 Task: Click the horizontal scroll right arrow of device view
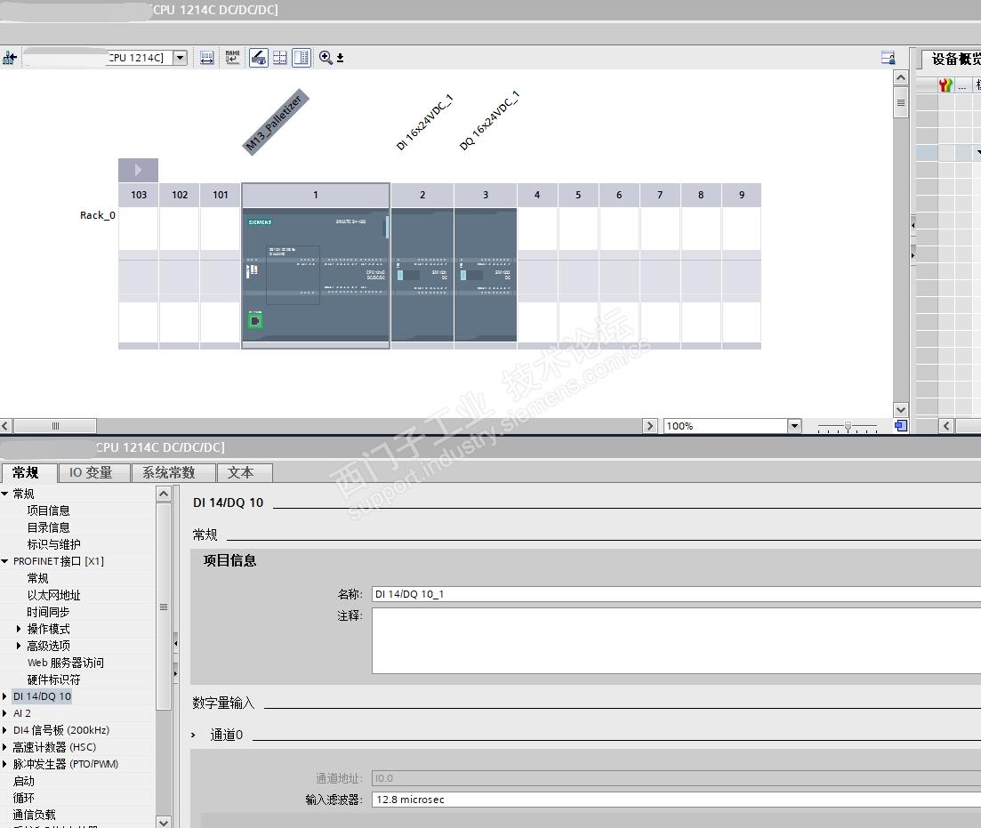650,426
